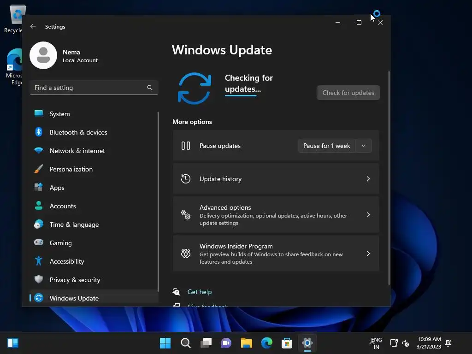
Task: Click the Time & language label
Action: (x=74, y=224)
